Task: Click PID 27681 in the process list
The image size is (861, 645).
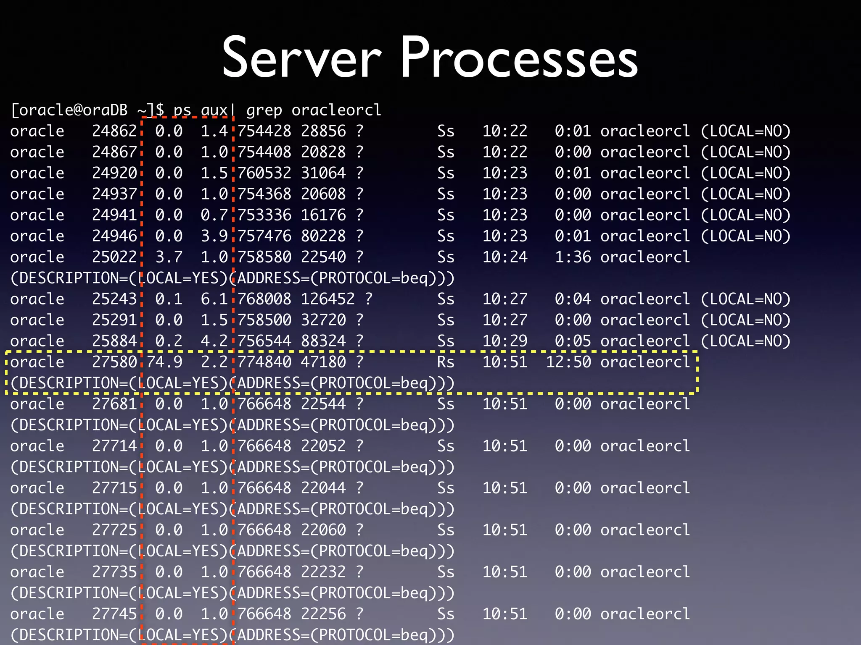Action: 114,404
